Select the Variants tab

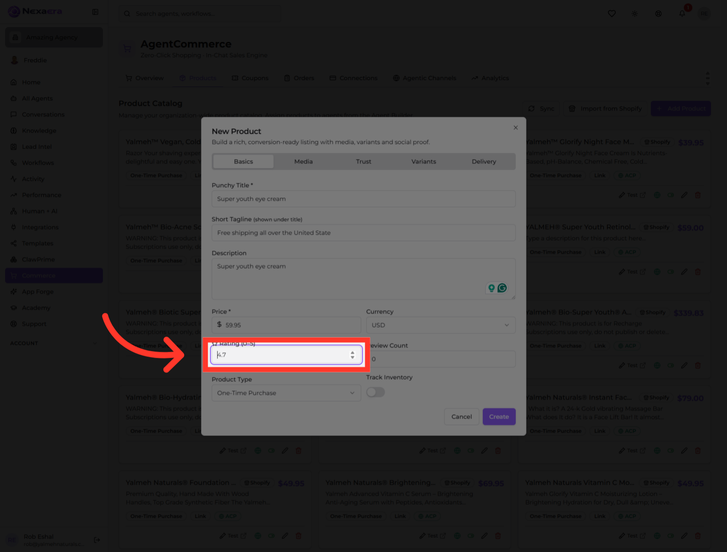[424, 161]
